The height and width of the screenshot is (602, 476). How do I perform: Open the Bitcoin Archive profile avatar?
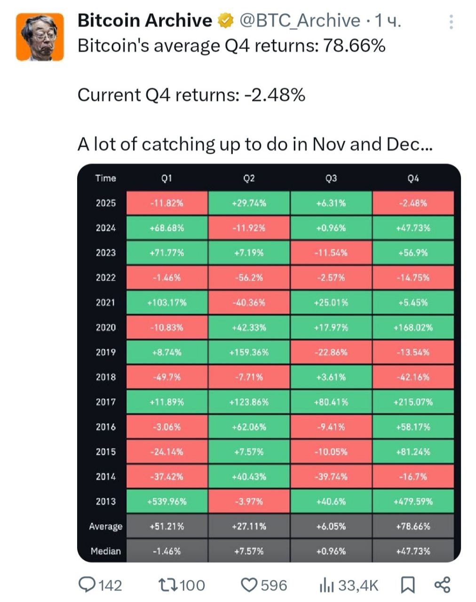(40, 37)
